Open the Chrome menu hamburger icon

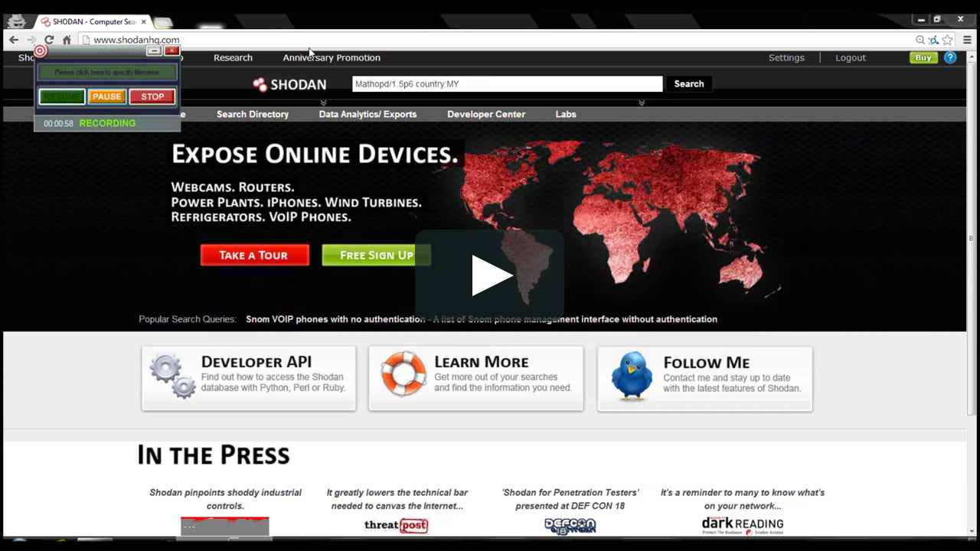[x=967, y=40]
